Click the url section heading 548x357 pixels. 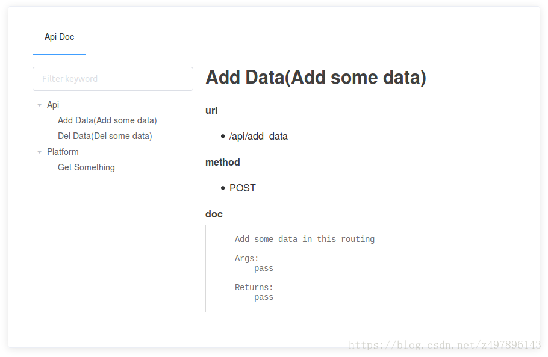[x=211, y=110]
